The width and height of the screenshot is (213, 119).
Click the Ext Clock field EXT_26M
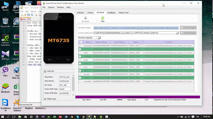tap(65, 85)
